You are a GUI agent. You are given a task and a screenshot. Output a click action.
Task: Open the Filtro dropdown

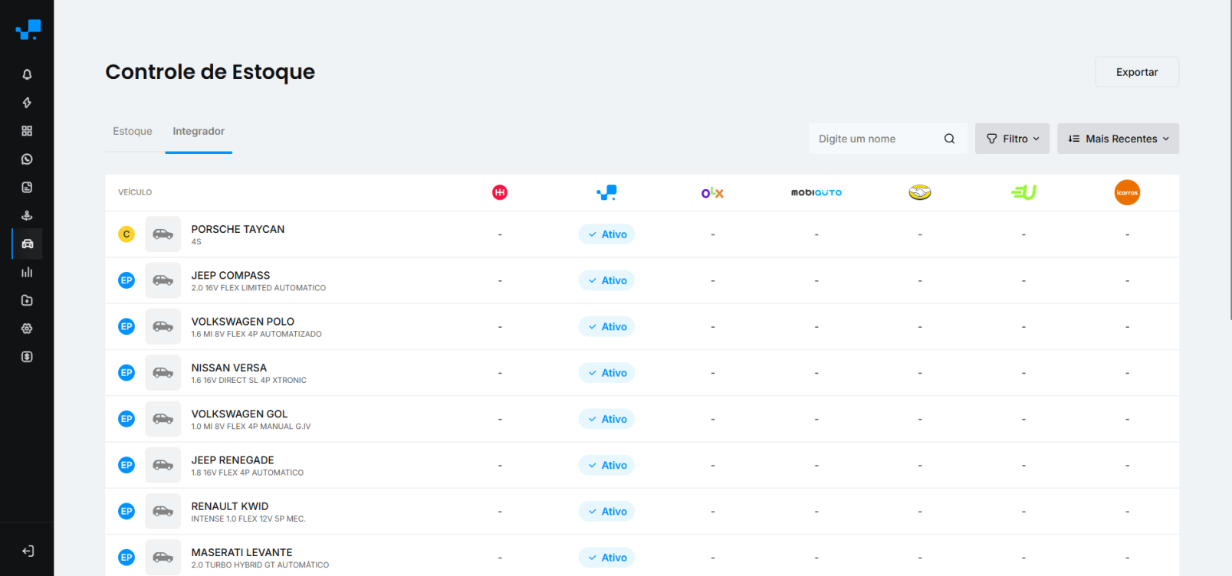(x=1012, y=139)
